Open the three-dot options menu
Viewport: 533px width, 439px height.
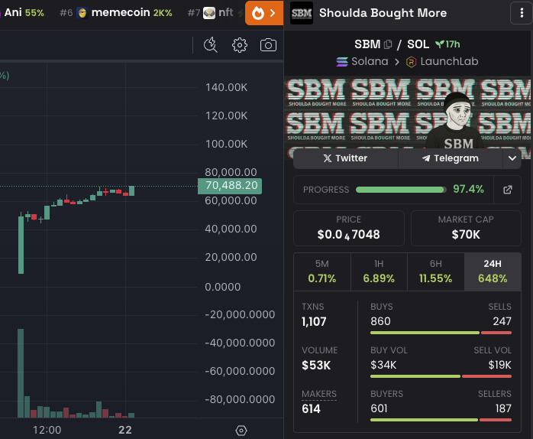coord(522,13)
